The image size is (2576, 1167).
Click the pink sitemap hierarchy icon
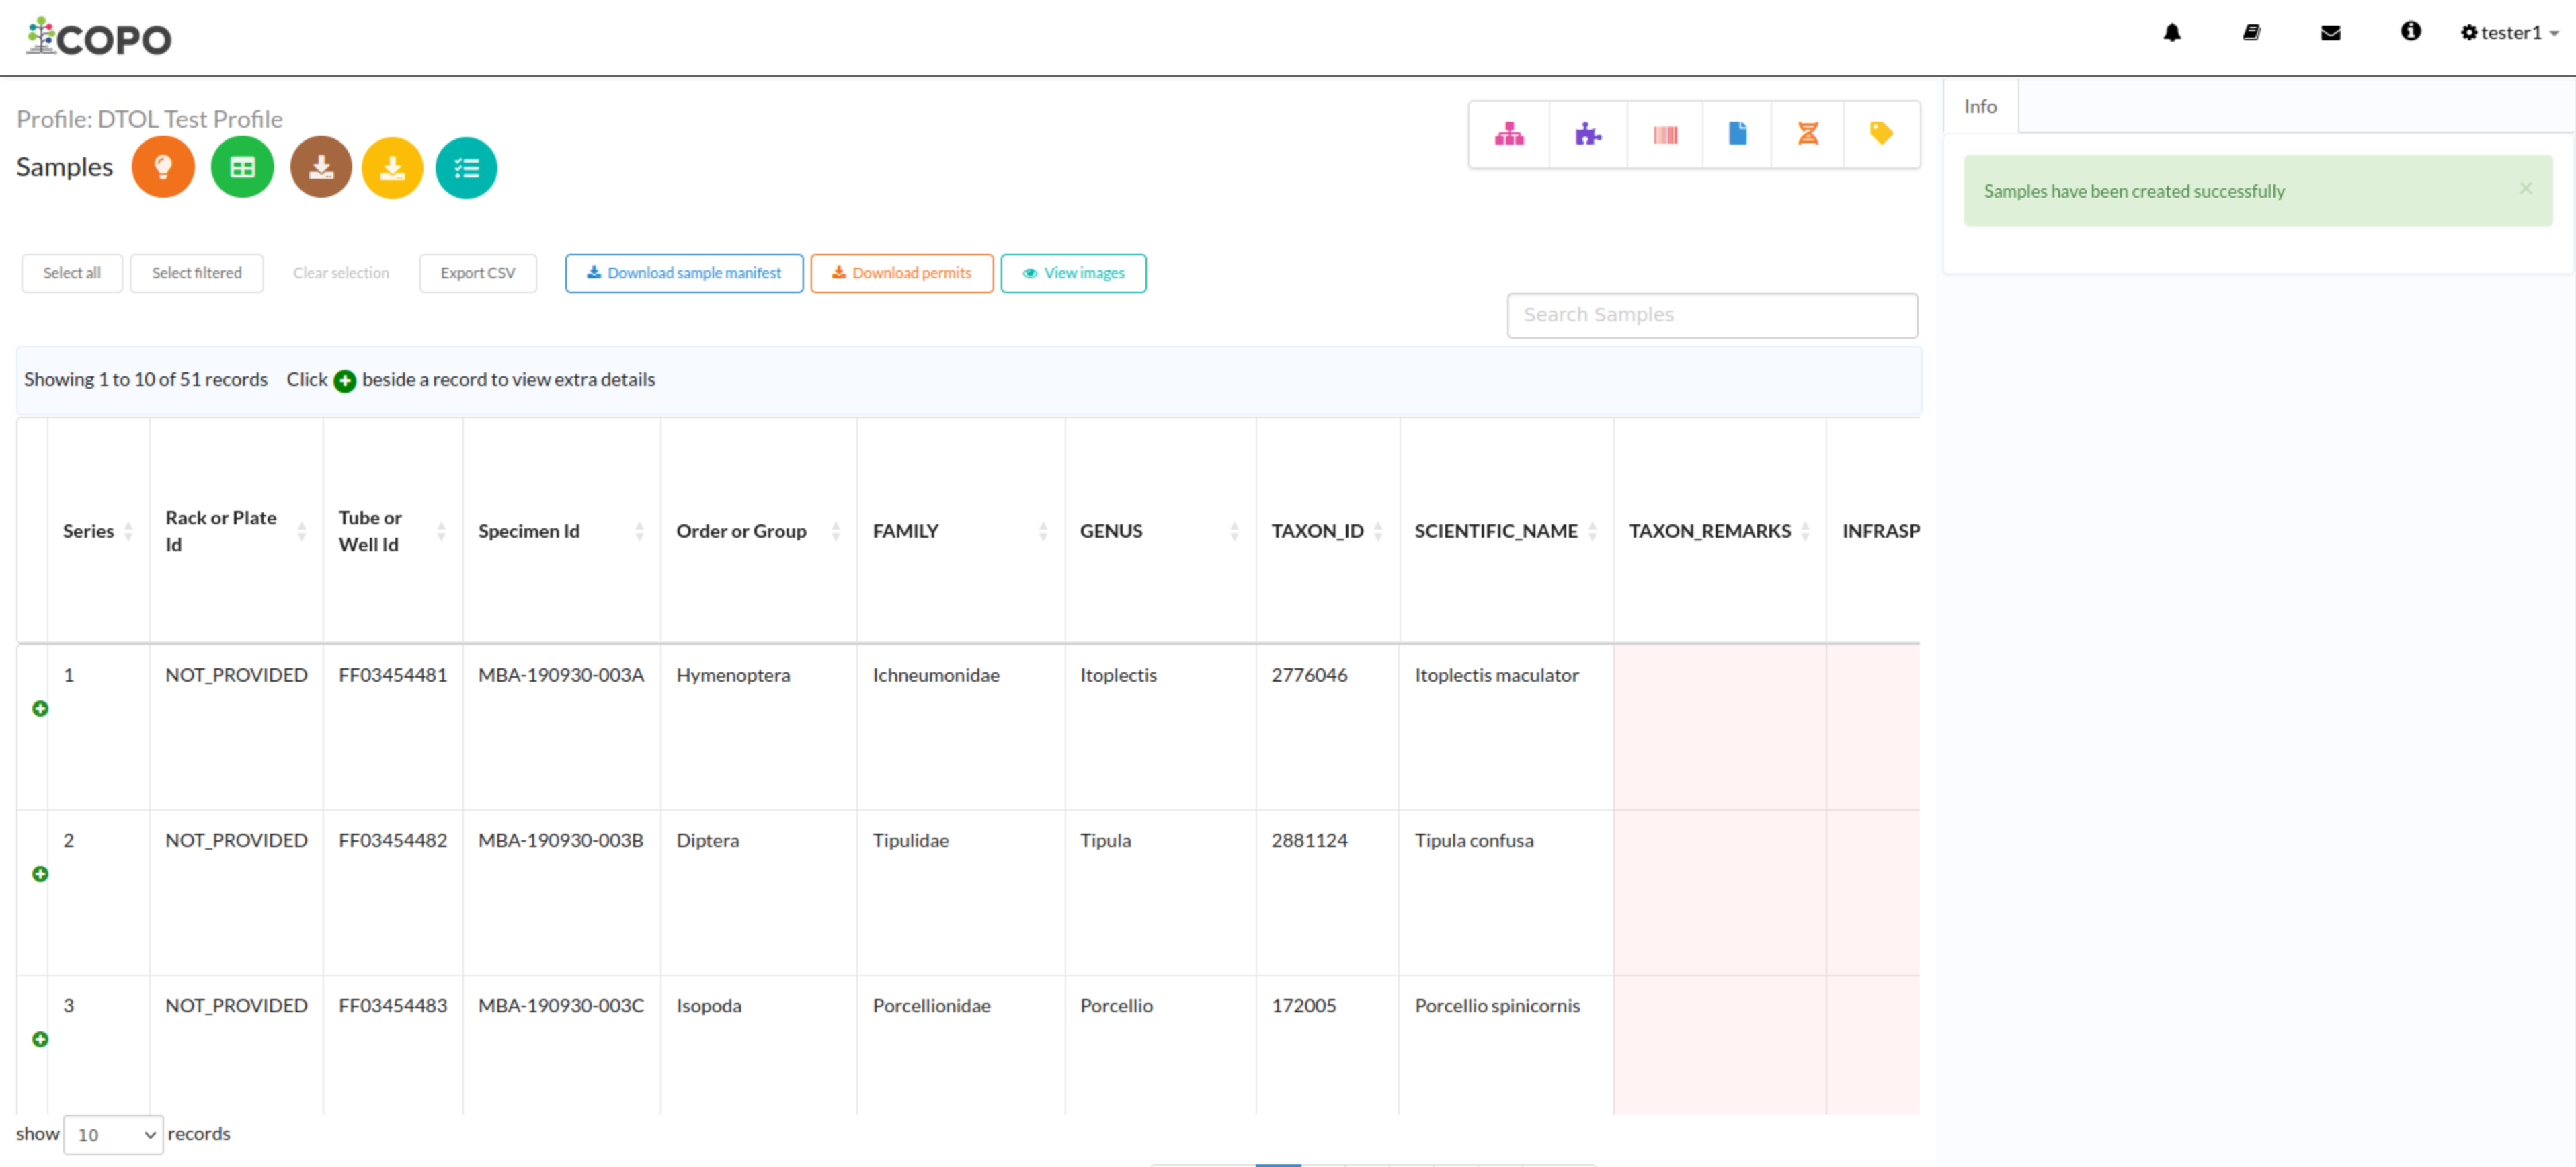(1509, 134)
